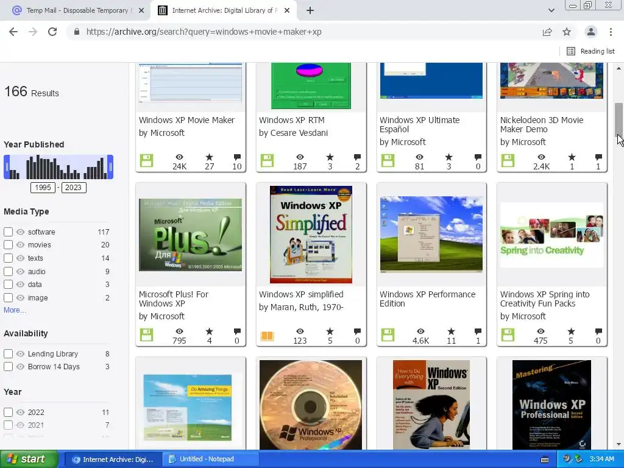Click the 1995 start year field
The image size is (624, 468).
point(43,188)
